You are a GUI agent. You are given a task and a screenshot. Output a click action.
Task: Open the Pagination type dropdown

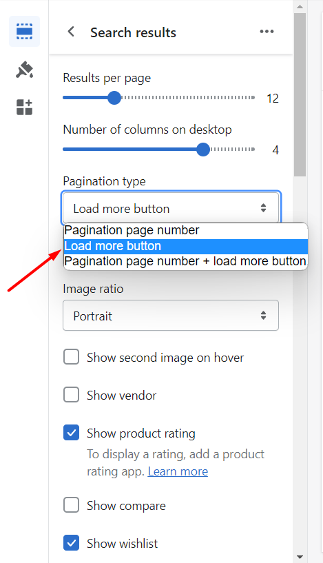pos(171,208)
